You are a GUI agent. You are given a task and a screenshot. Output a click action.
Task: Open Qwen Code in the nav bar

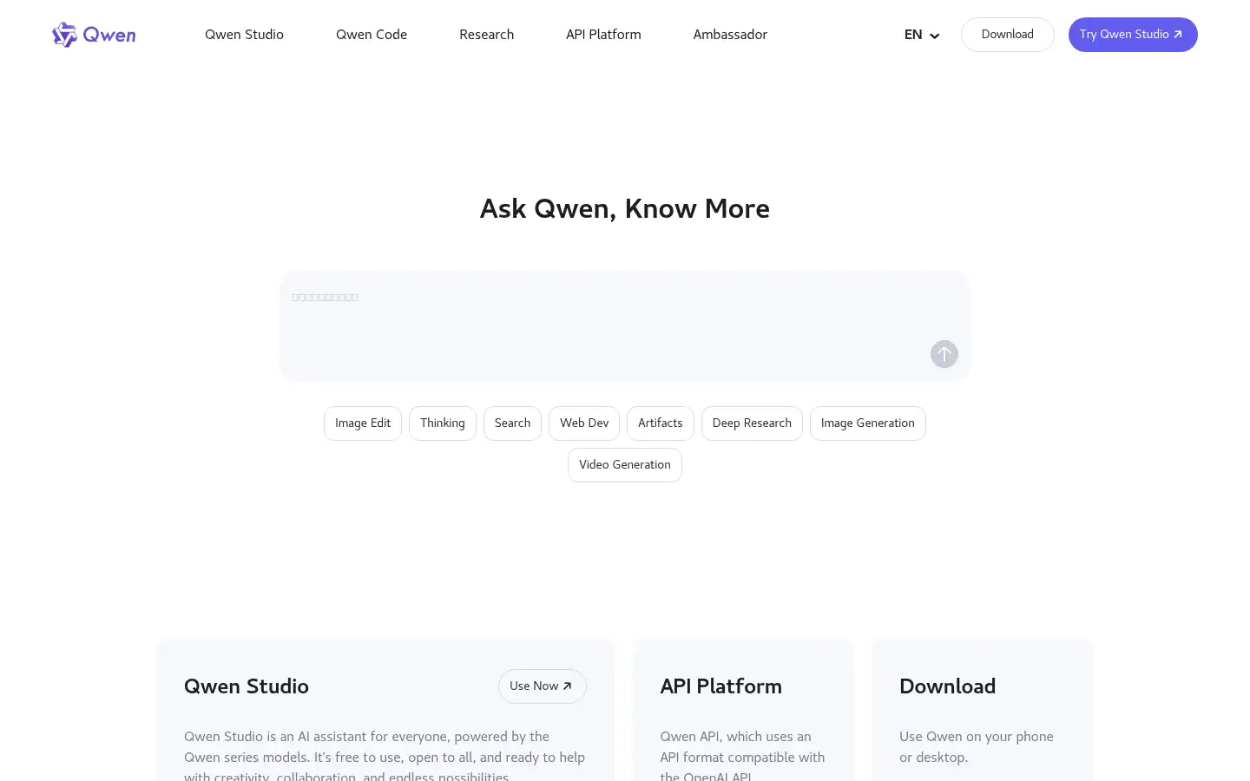click(372, 35)
